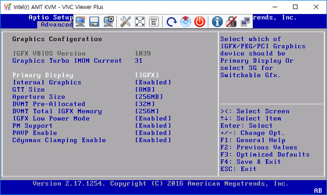Select the PAVP Enable label
Image resolution: width=327 pixels, height=195 pixels.
tap(35, 133)
